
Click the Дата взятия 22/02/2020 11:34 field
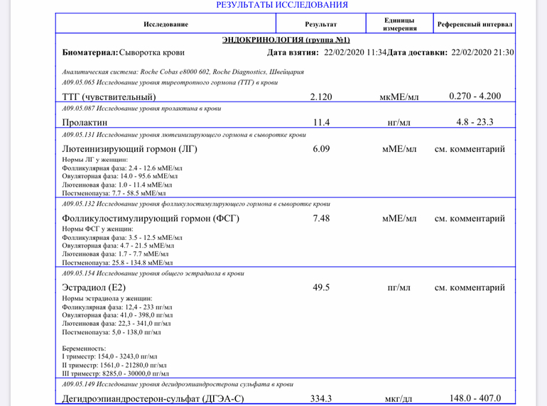[x=327, y=53]
